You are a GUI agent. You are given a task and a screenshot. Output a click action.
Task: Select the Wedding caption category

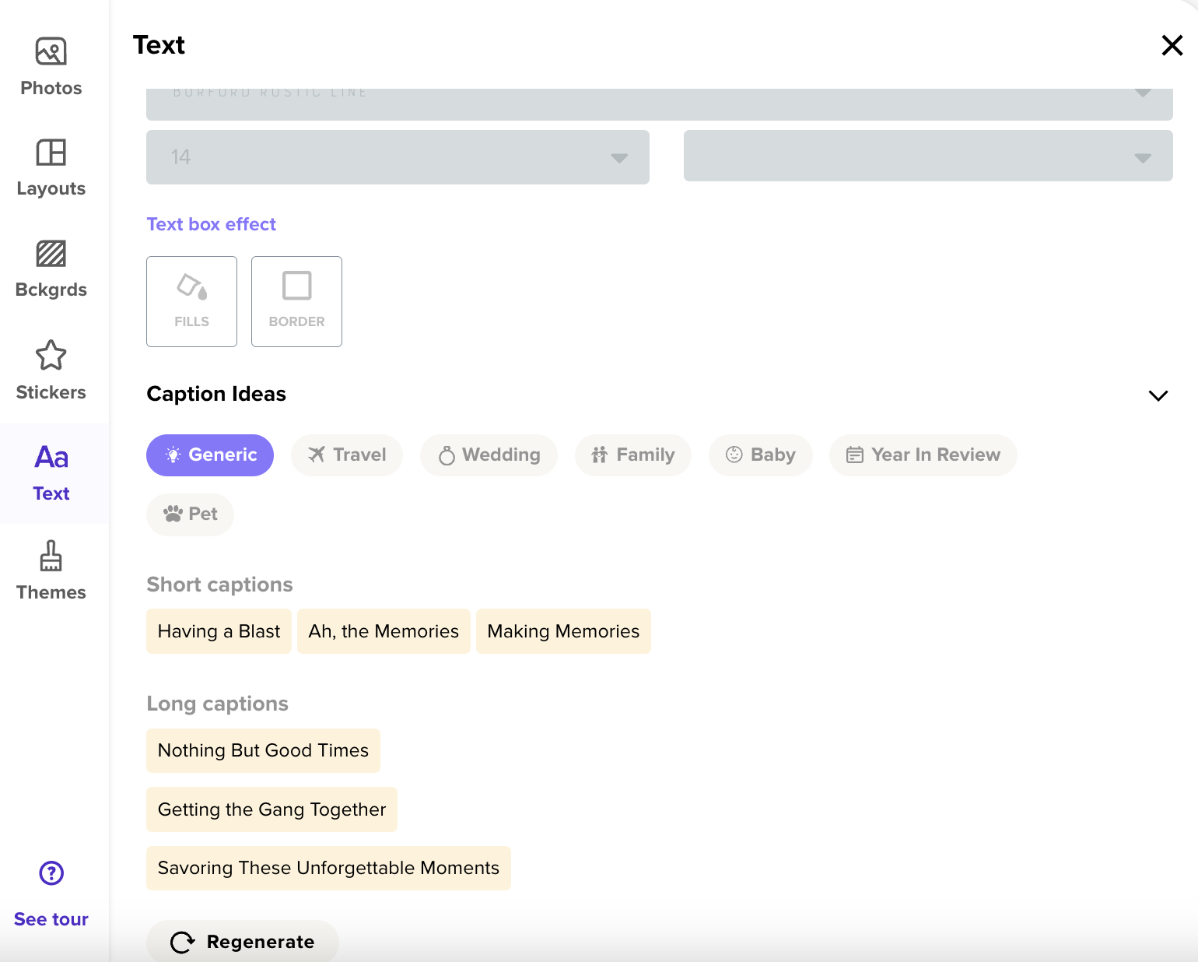pyautogui.click(x=489, y=455)
